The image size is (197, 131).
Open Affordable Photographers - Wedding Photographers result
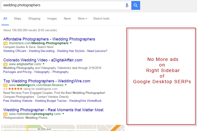pos(49,39)
